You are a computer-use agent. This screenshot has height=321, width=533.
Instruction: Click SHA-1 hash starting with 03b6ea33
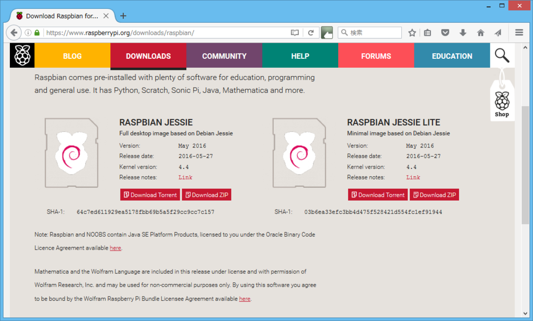373,212
